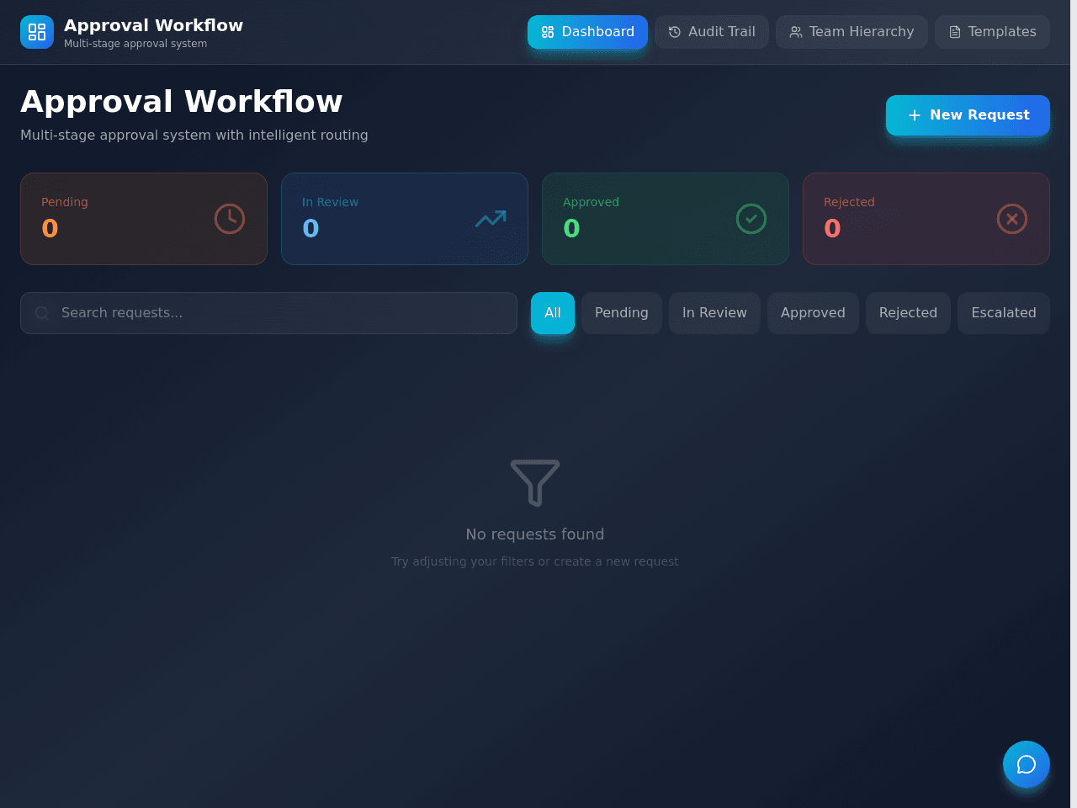Click the X circle icon on Rejected card
The height and width of the screenshot is (808, 1077).
[1012, 219]
